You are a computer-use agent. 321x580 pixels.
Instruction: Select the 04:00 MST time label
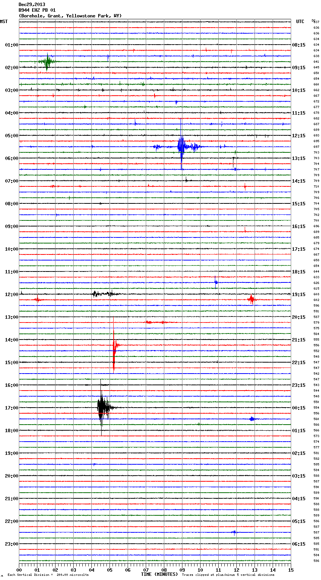coord(11,113)
